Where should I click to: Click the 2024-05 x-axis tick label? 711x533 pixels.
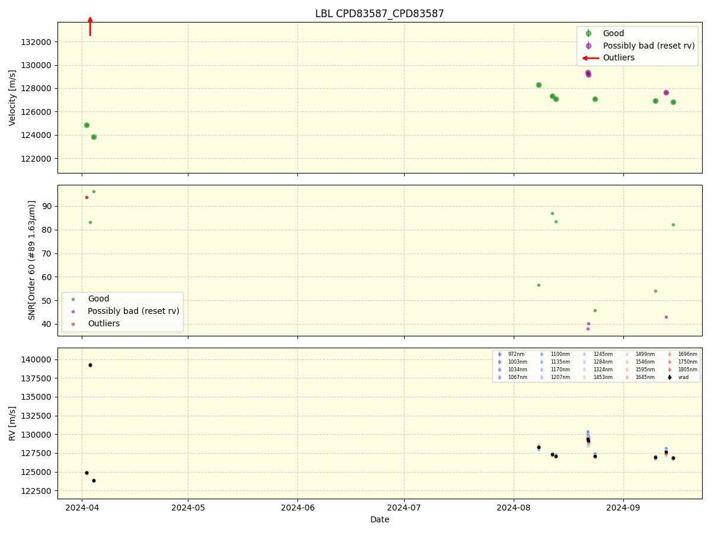pyautogui.click(x=188, y=508)
